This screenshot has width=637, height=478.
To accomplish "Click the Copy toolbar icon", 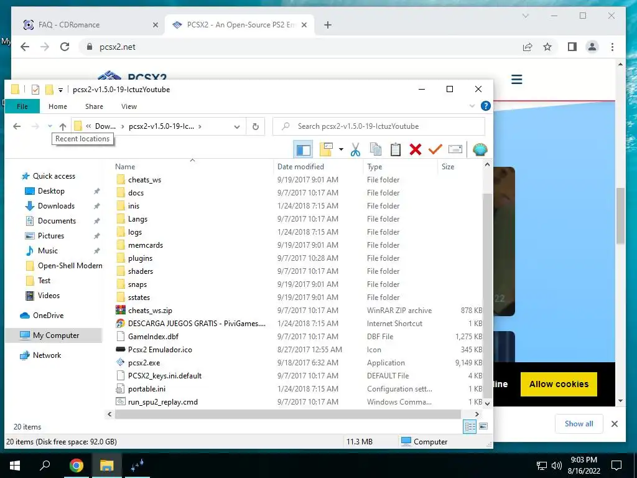I will point(376,149).
